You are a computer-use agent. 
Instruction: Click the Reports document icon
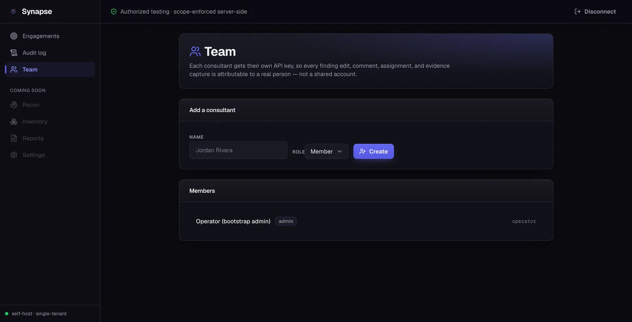coord(14,138)
